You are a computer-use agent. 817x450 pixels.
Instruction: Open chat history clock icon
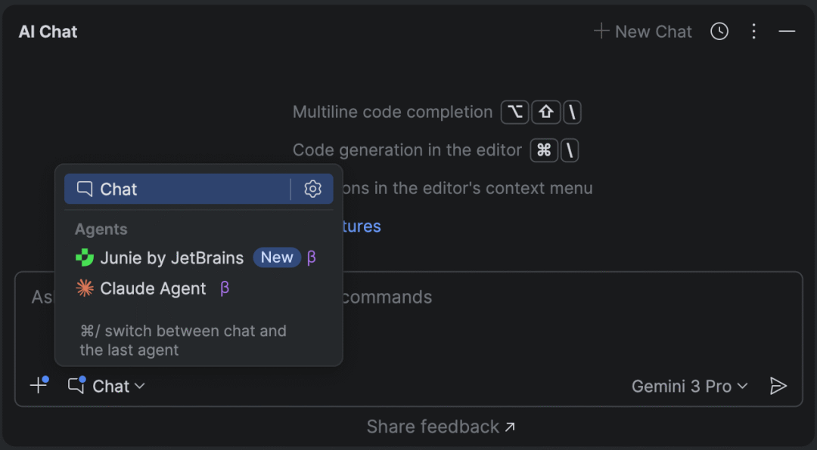click(719, 31)
